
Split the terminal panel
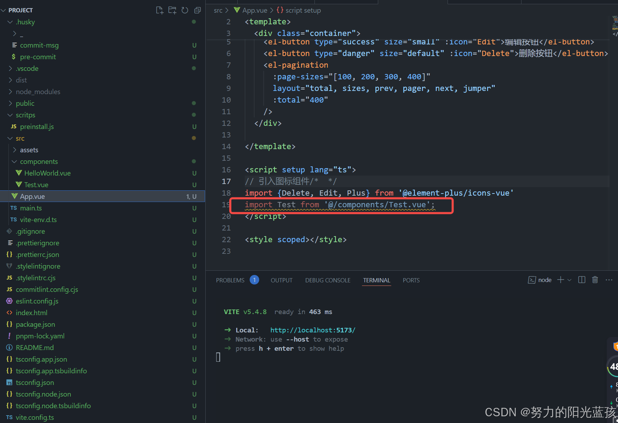pos(582,280)
